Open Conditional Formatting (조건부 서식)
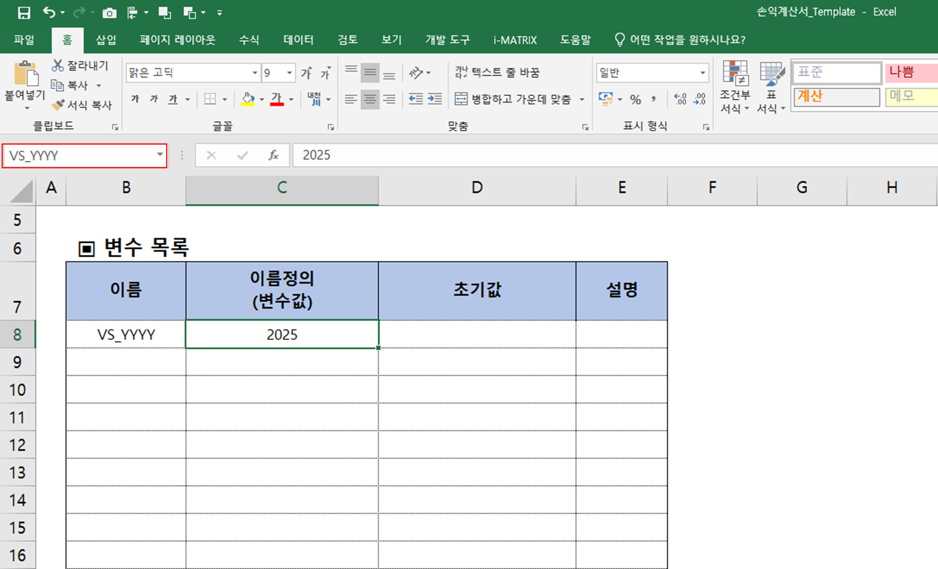Viewport: 938px width, 569px height. (735, 87)
